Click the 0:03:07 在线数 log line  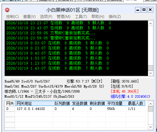(x=57, y=43)
